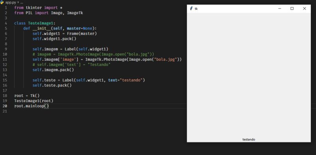Viewport: 316px width, 155px height.
Task: Click the 'self.teste = Label' line
Action: [89, 80]
